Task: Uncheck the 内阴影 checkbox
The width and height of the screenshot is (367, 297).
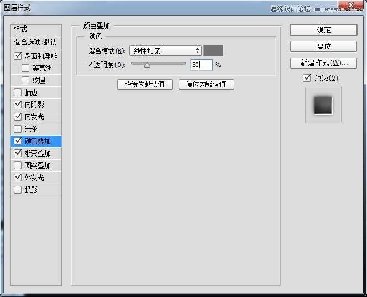Action: pyautogui.click(x=18, y=105)
